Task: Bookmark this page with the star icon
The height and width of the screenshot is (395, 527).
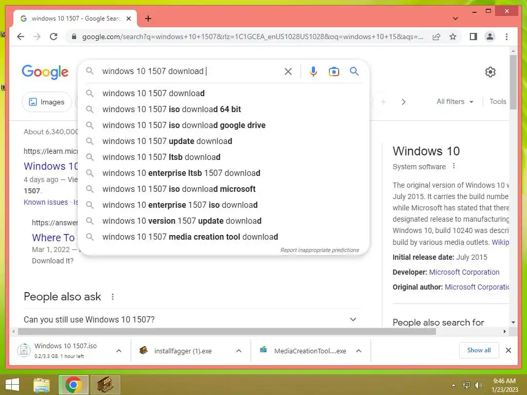Action: click(x=453, y=37)
